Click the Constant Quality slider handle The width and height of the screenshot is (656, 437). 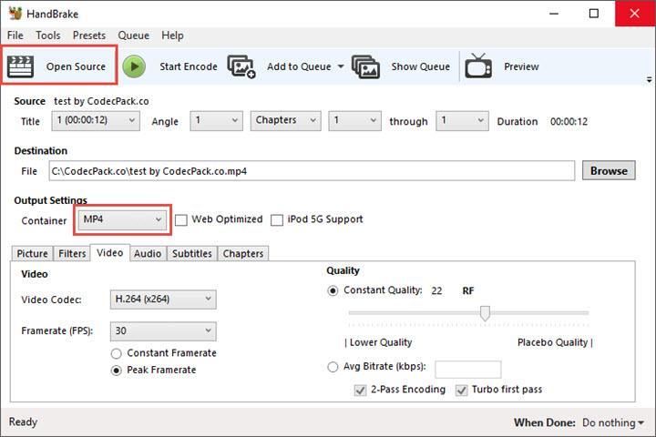(x=485, y=313)
